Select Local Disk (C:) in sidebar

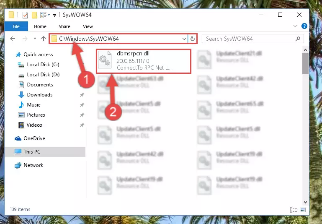pyautogui.click(x=43, y=65)
